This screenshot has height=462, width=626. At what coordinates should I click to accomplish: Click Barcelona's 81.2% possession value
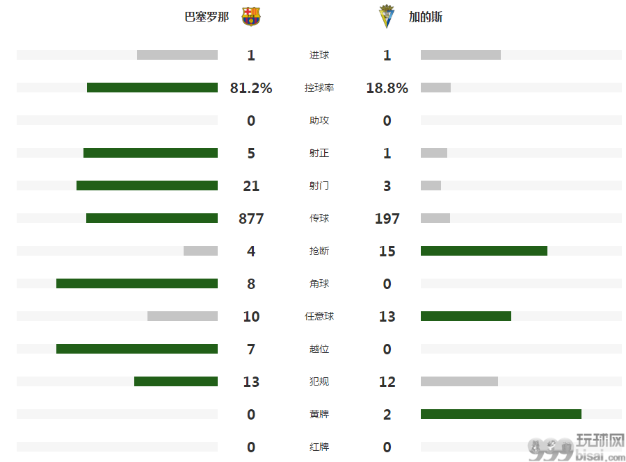(251, 88)
